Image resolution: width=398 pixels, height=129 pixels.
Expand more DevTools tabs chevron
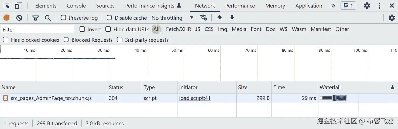(x=333, y=6)
